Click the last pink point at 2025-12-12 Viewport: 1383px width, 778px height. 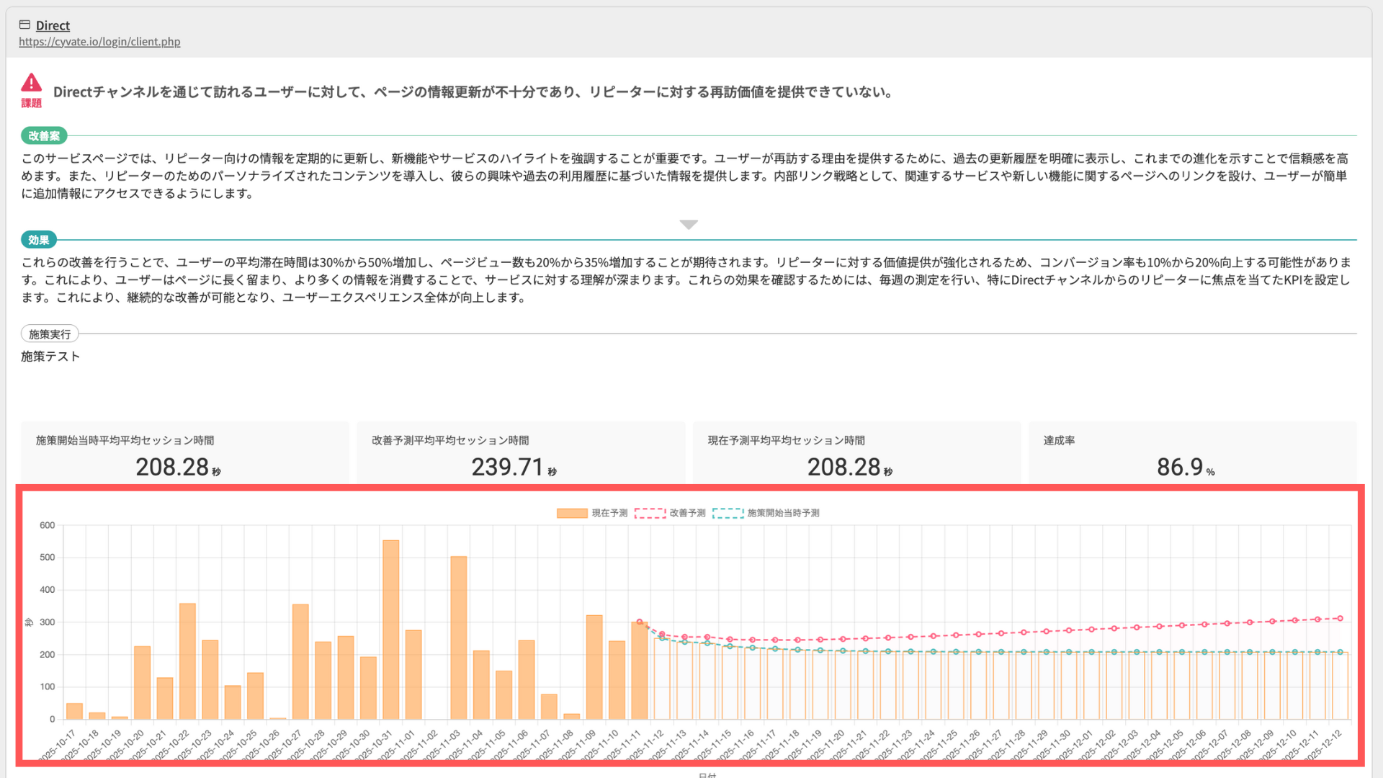coord(1340,618)
